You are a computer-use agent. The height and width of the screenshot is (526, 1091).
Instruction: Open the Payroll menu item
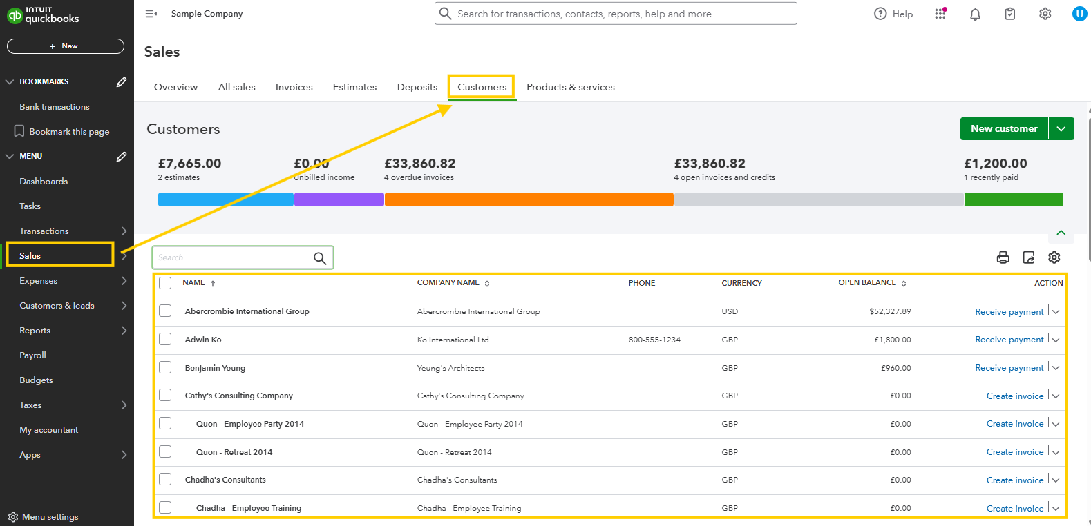[33, 355]
